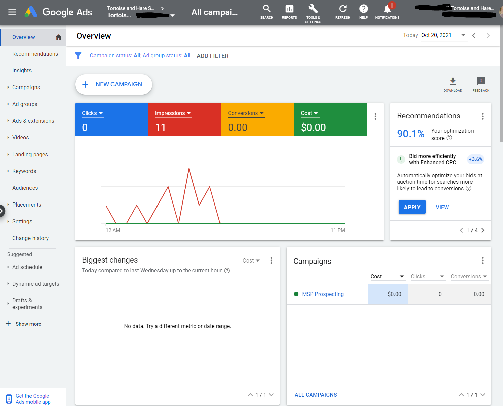Click the Download report icon
The height and width of the screenshot is (406, 503).
[453, 82]
